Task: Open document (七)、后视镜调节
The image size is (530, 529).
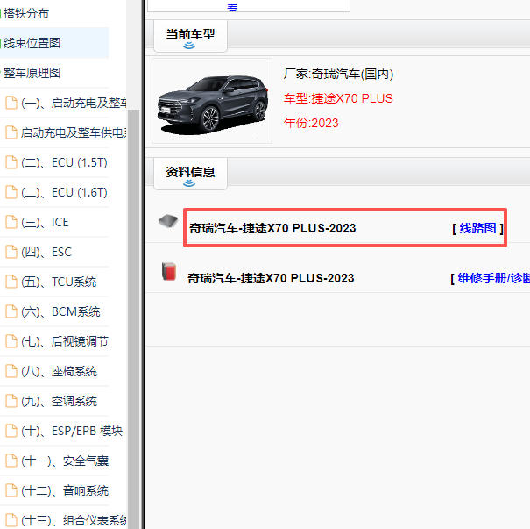Action: [65, 341]
